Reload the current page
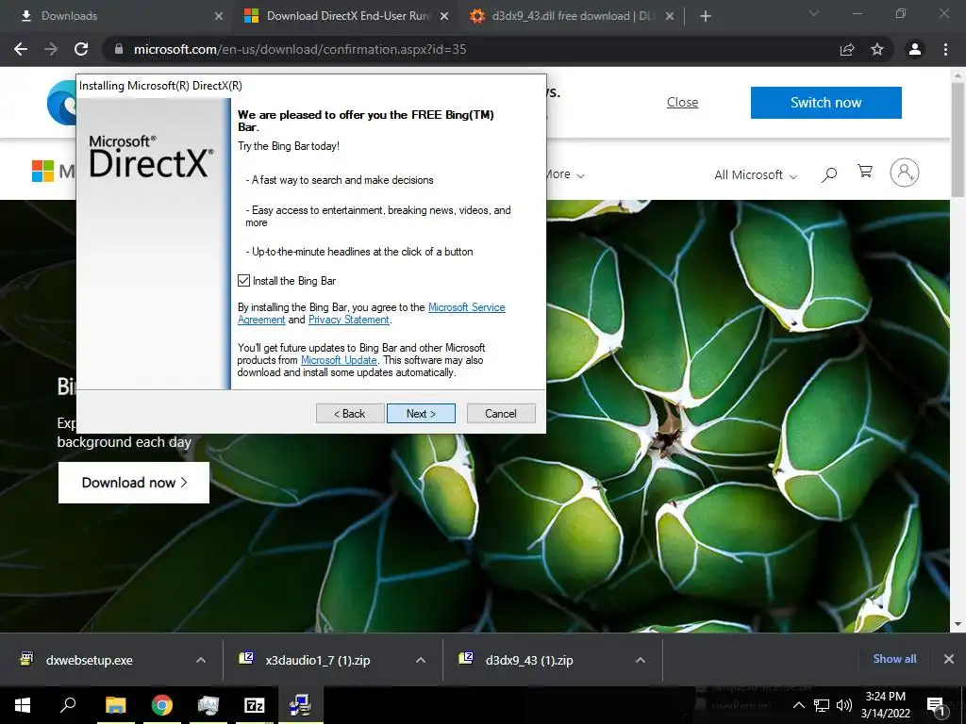This screenshot has width=966, height=724. click(81, 49)
